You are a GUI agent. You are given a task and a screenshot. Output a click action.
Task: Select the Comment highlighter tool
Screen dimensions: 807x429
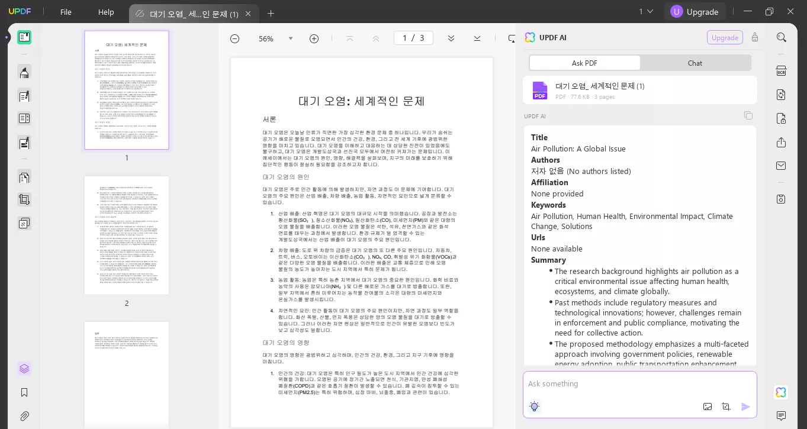(24, 72)
